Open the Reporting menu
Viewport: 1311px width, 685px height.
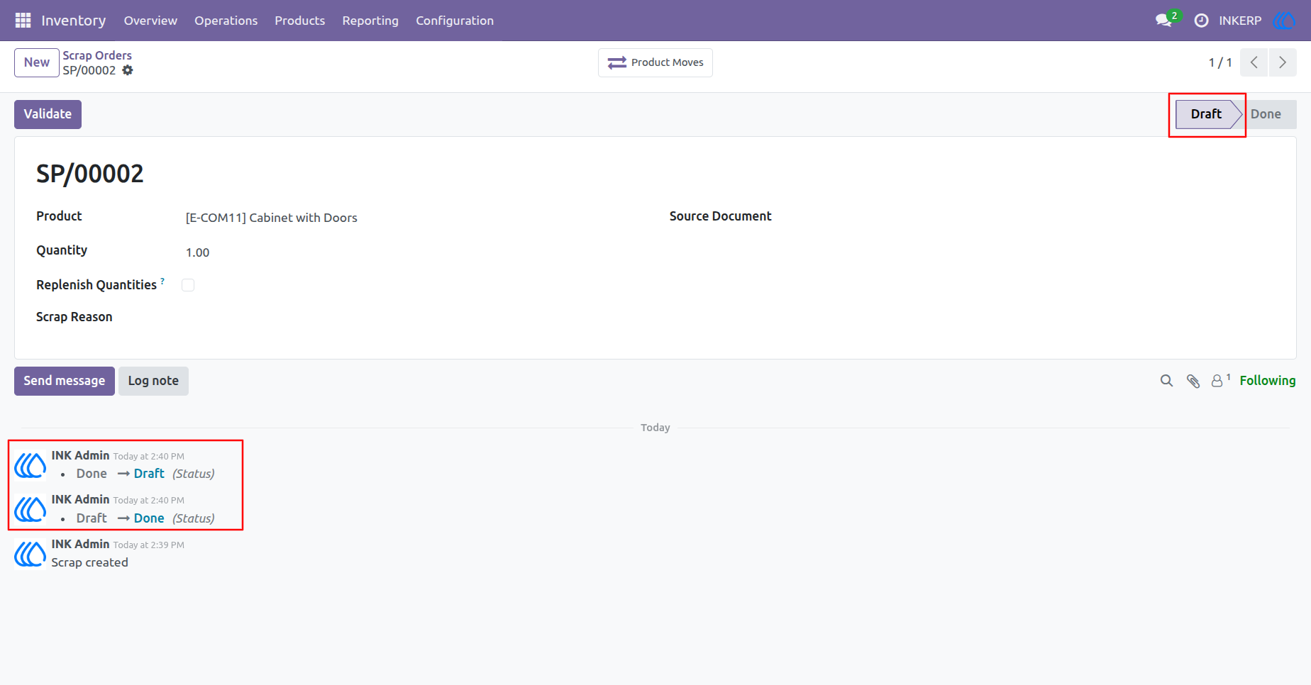click(370, 21)
